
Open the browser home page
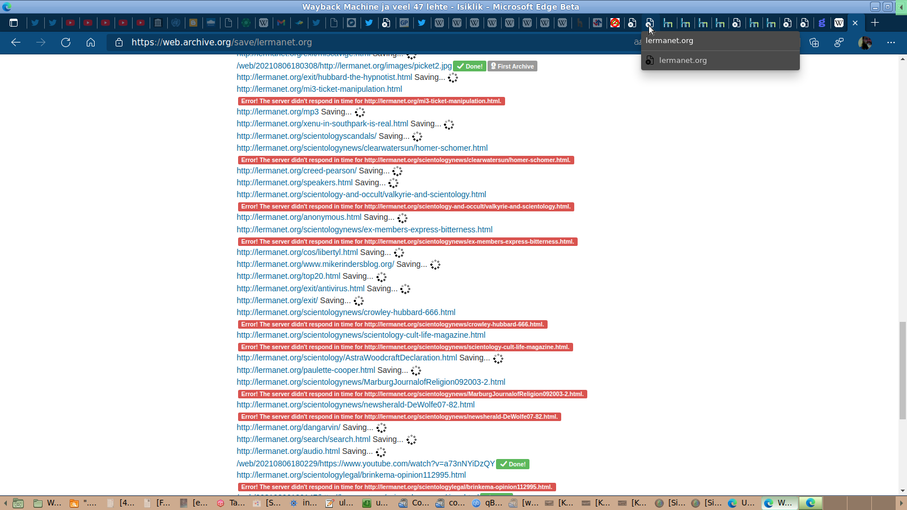click(91, 42)
